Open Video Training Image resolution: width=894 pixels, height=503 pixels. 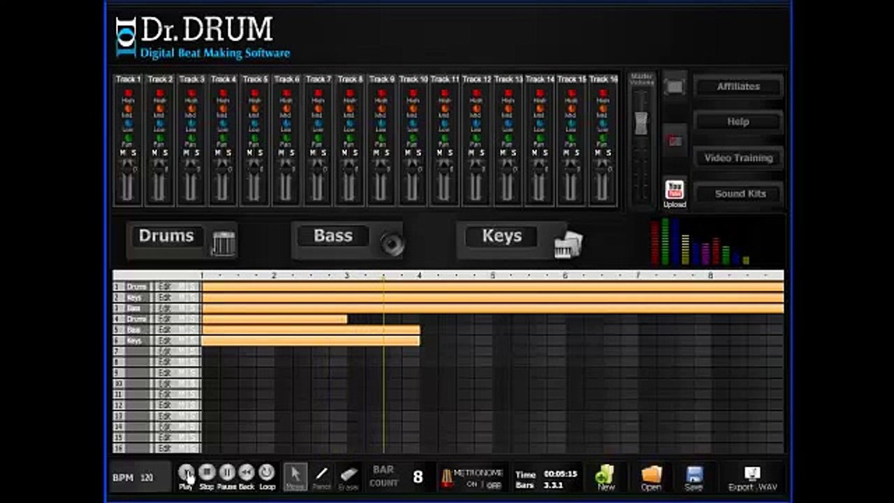(739, 158)
